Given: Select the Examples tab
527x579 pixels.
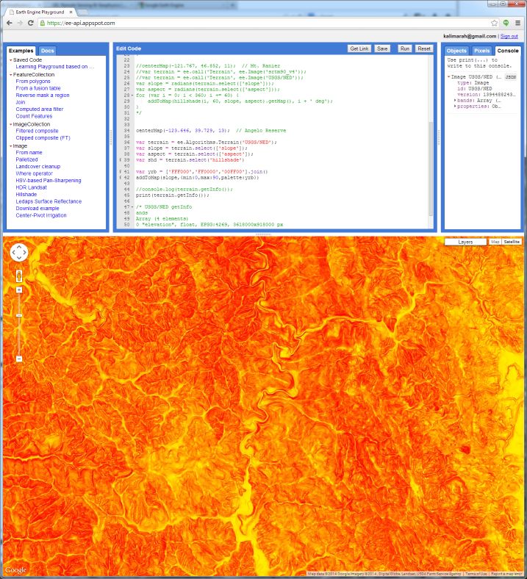Looking at the screenshot, I should [x=21, y=51].
